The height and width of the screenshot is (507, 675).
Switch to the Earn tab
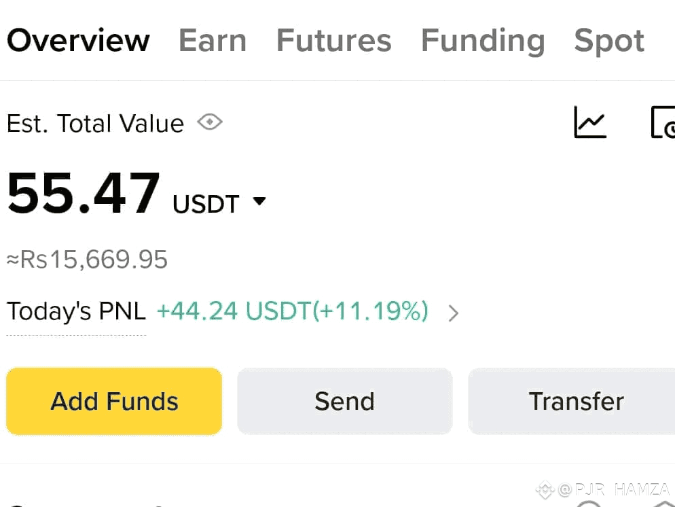point(213,41)
